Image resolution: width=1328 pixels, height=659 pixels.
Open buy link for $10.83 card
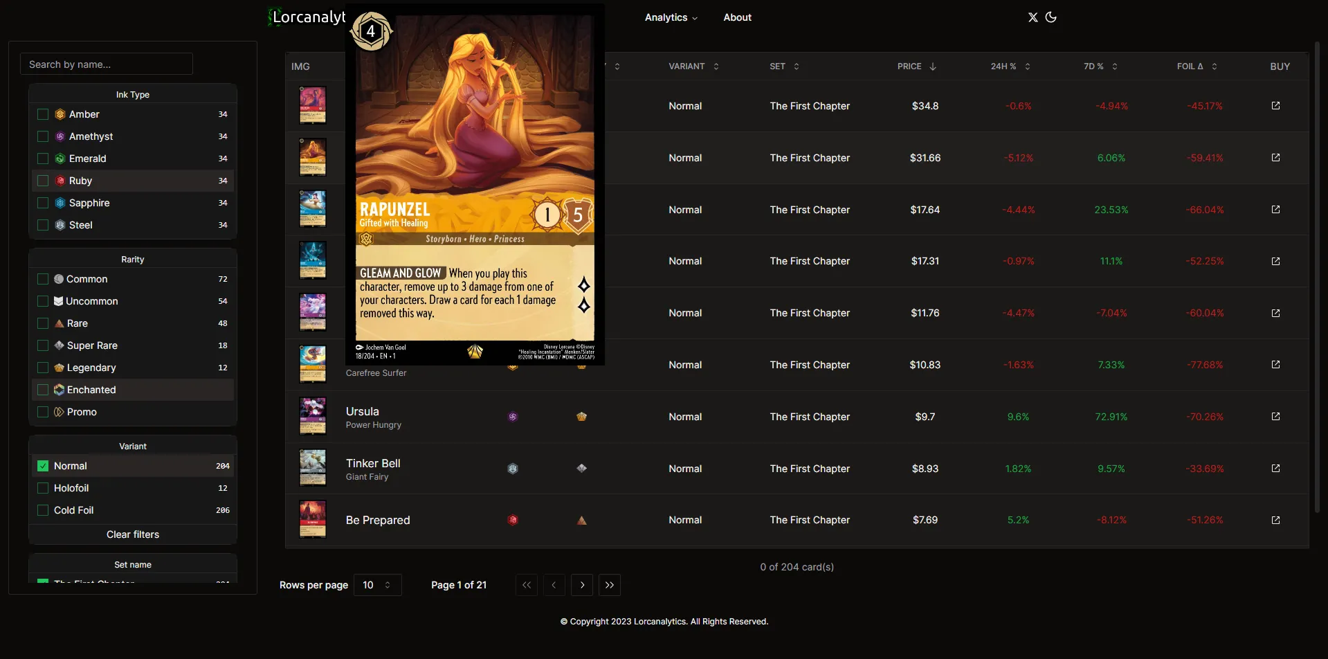[x=1275, y=365]
